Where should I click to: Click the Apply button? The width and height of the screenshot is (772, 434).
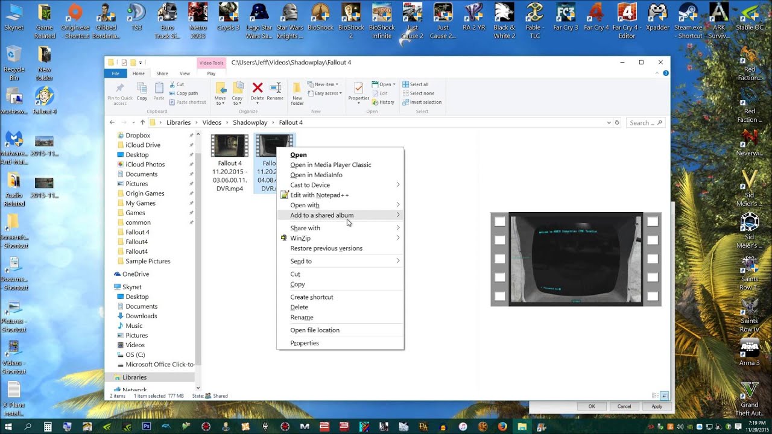pyautogui.click(x=657, y=406)
